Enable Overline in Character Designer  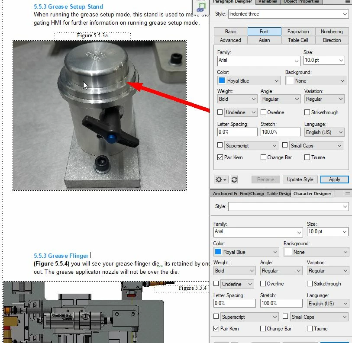coord(263,284)
